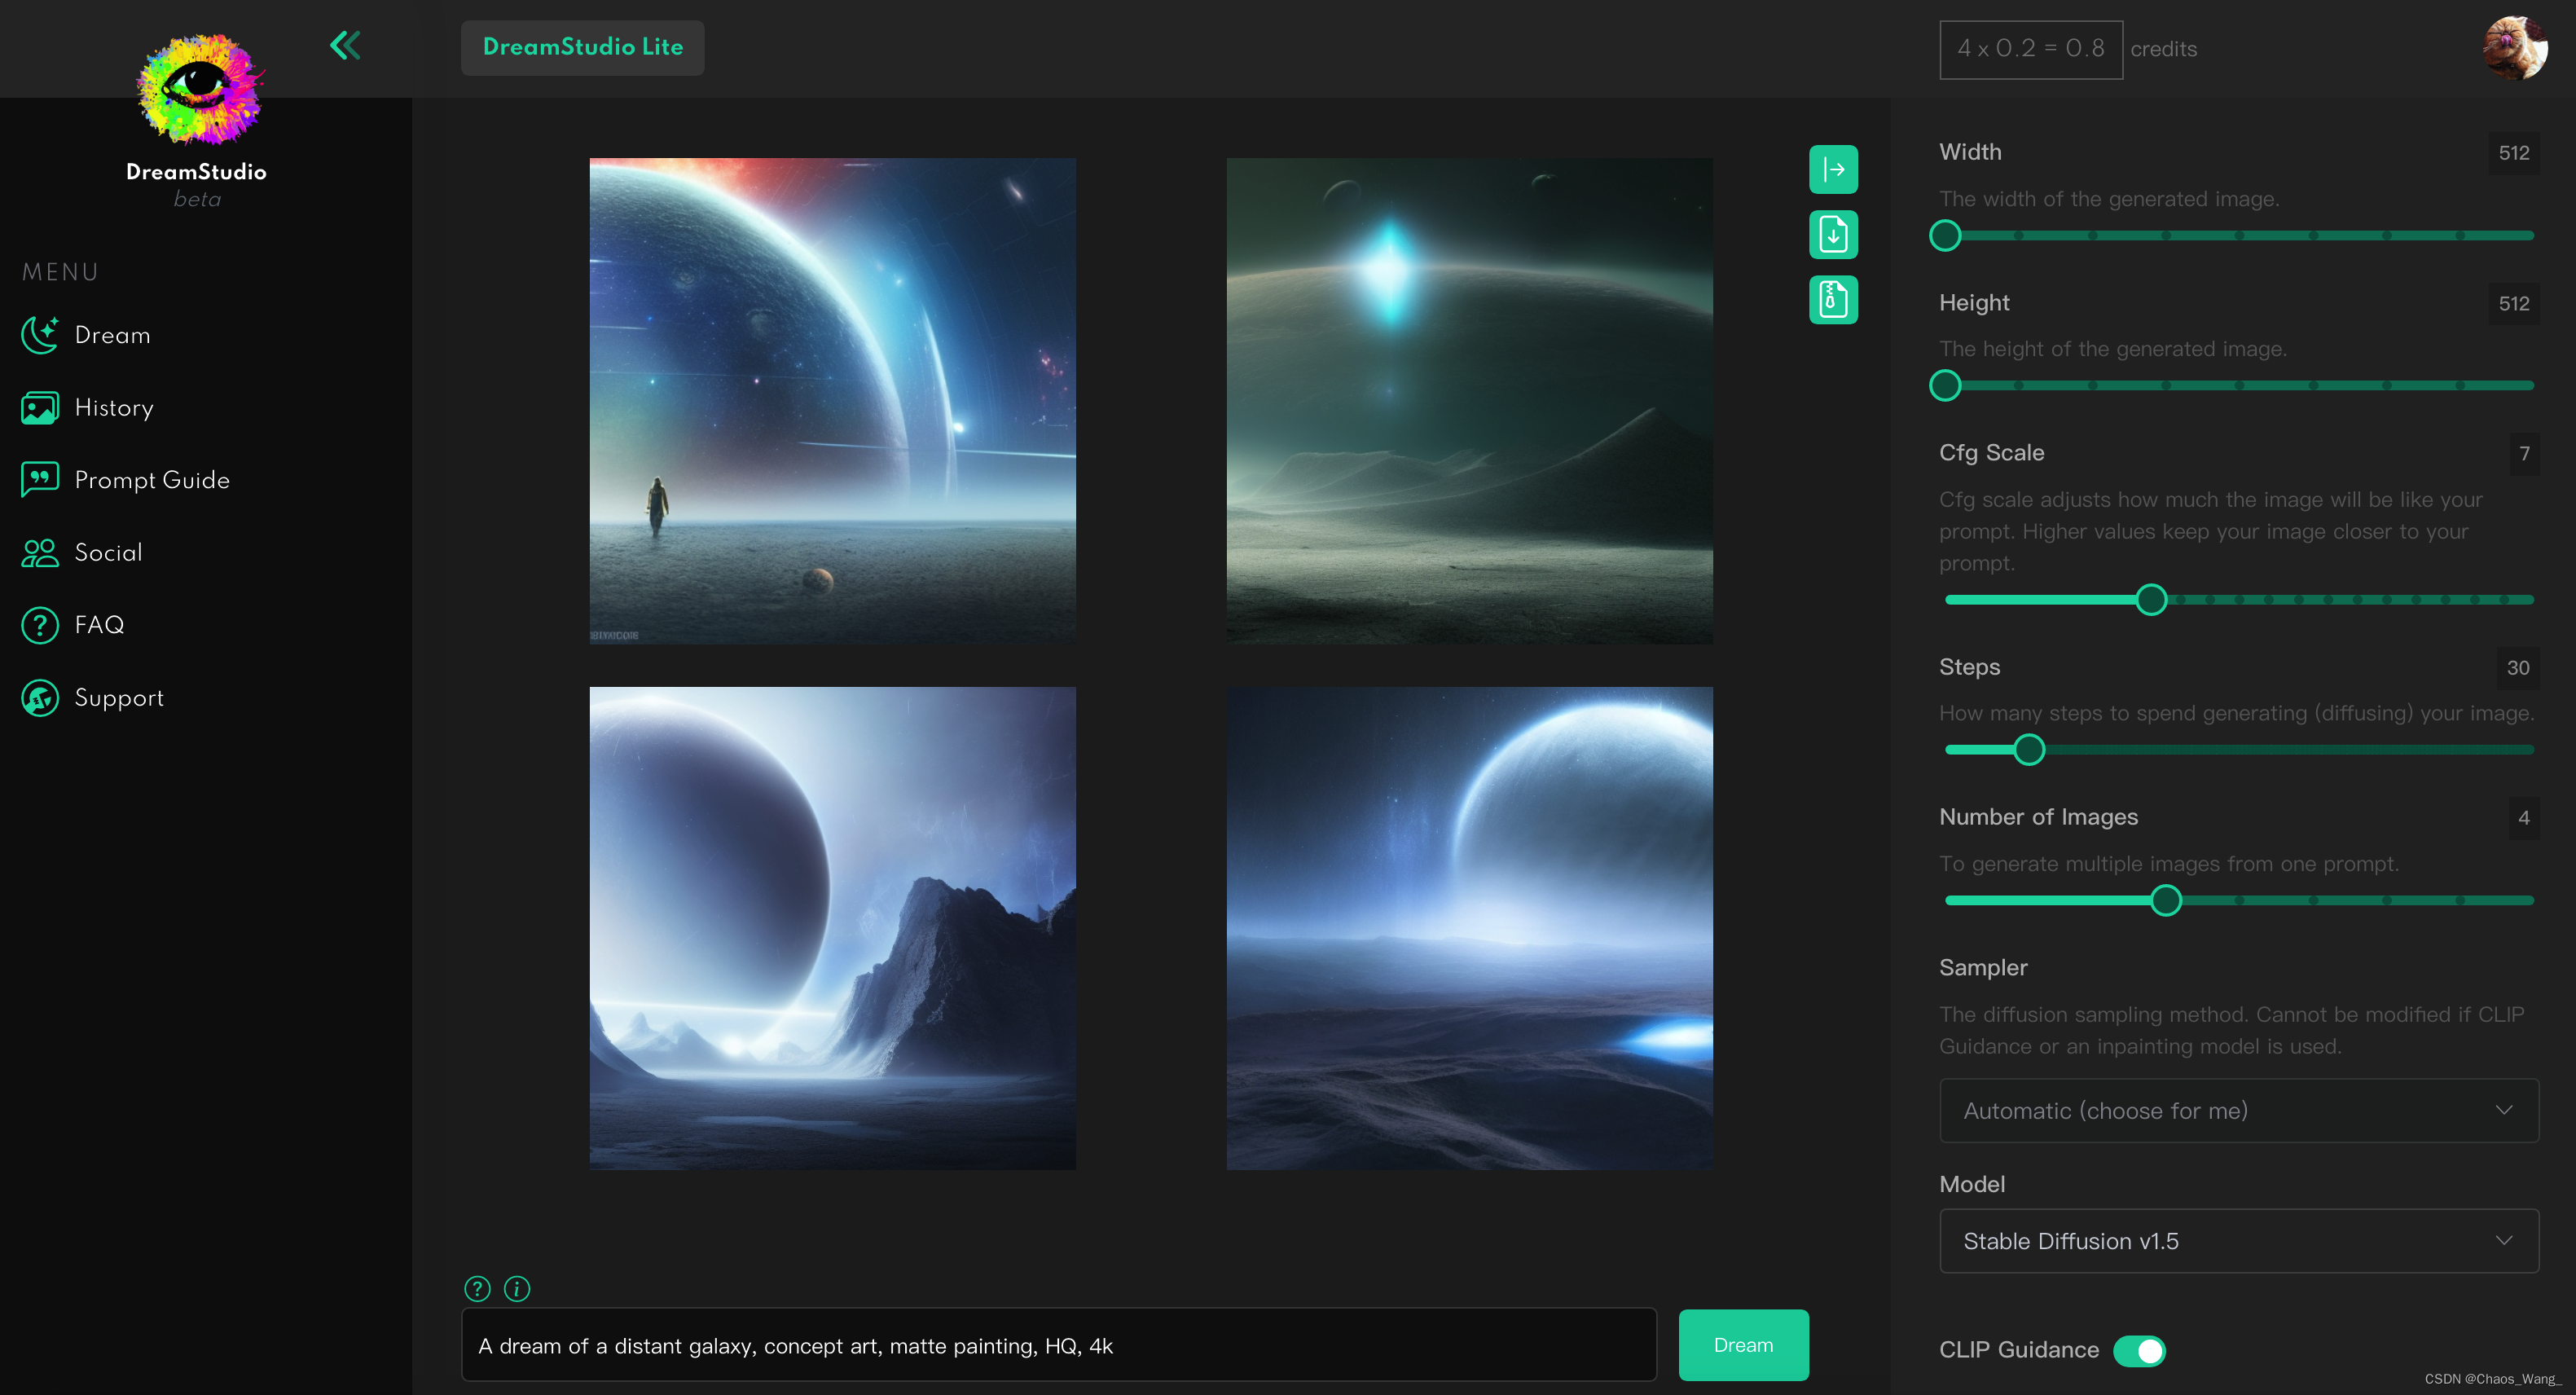Click the Cfg Scale slider handle
This screenshot has width=2576, height=1395.
tap(2151, 599)
